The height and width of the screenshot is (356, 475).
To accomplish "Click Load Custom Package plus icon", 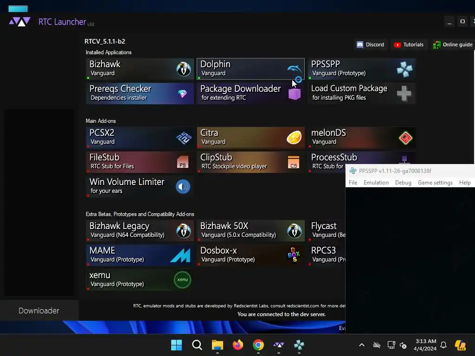I will (x=404, y=93).
